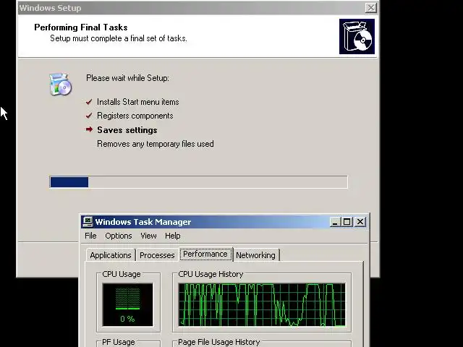Click the red arrow beside Saves settings
The width and height of the screenshot is (463, 347).
pyautogui.click(x=89, y=129)
